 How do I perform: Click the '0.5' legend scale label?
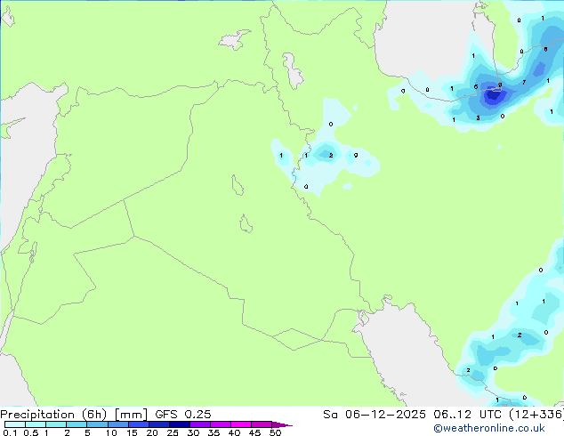tap(31, 432)
